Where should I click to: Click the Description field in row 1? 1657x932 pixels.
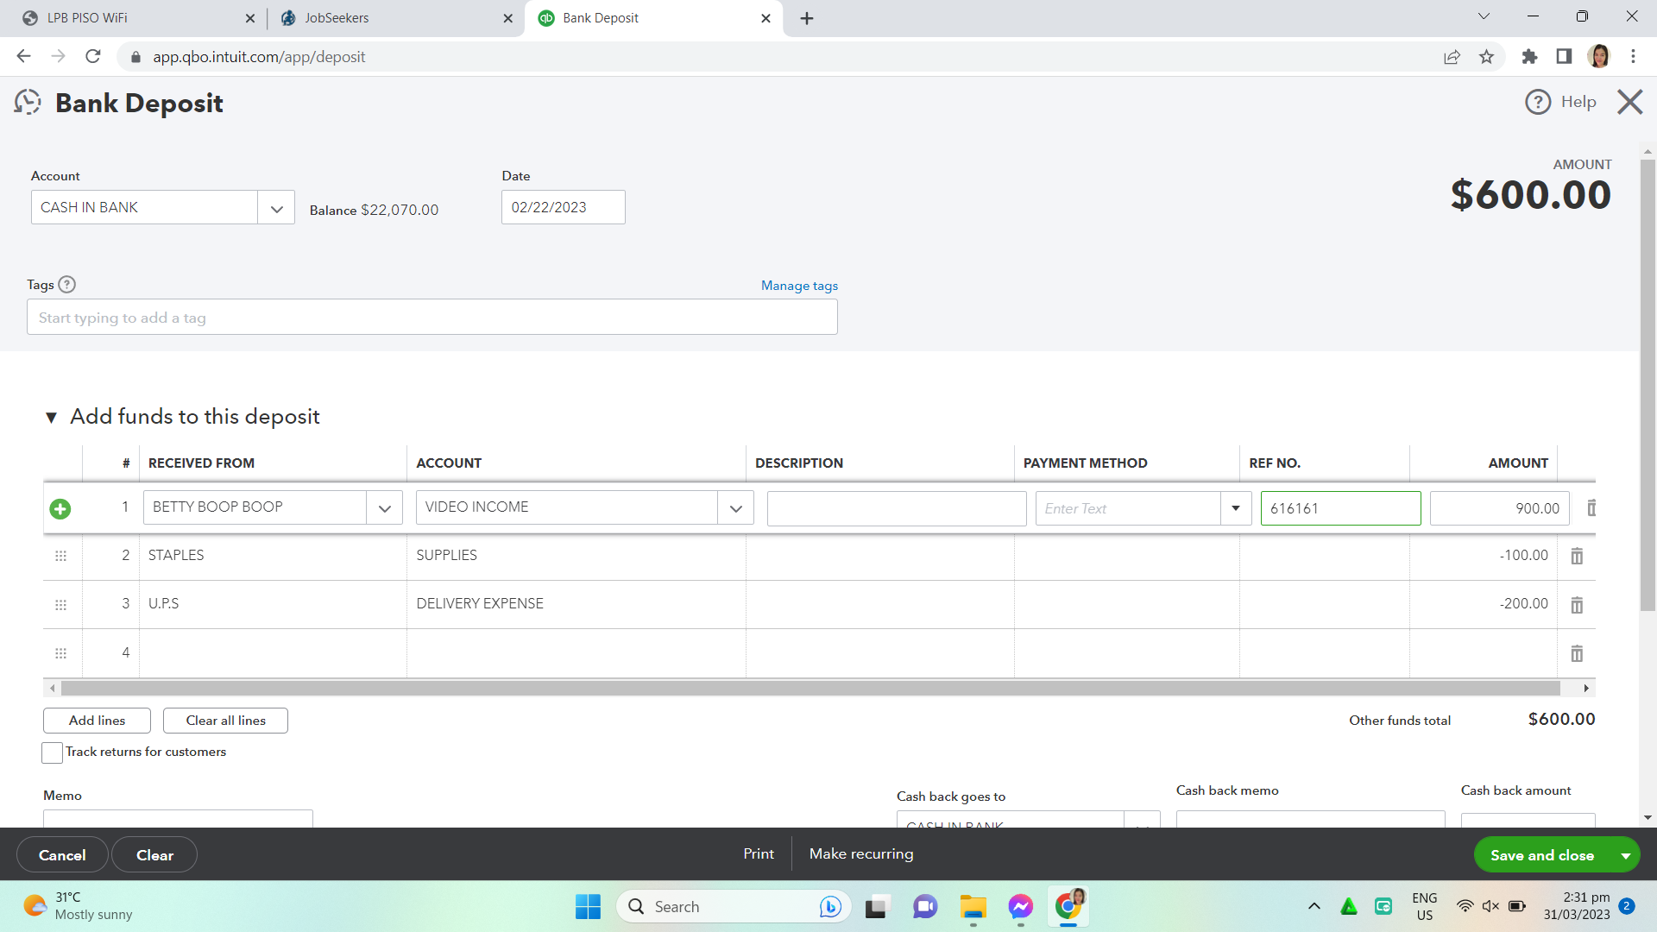[897, 508]
